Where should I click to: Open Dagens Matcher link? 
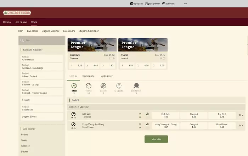(50, 31)
